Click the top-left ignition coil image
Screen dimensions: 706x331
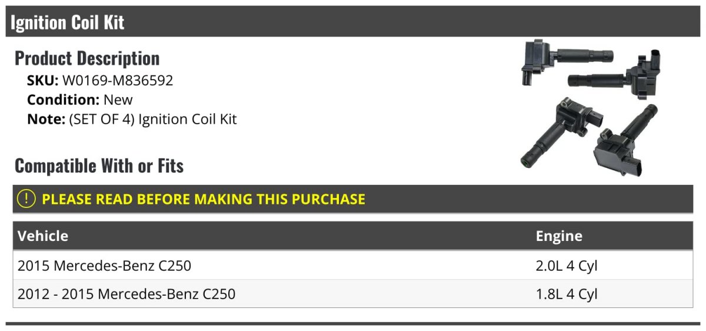[567, 62]
